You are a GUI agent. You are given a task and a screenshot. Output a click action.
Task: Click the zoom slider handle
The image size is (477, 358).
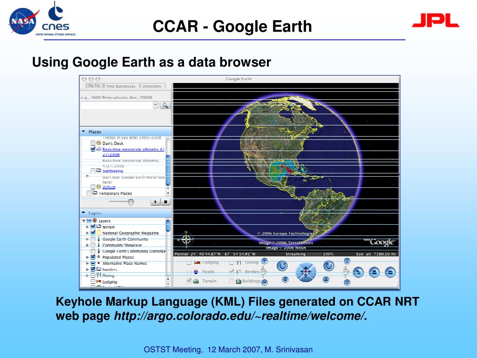click(264, 272)
